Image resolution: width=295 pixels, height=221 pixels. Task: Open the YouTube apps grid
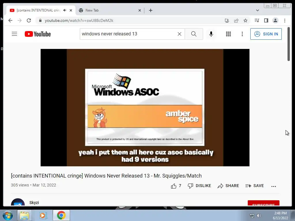point(228,34)
